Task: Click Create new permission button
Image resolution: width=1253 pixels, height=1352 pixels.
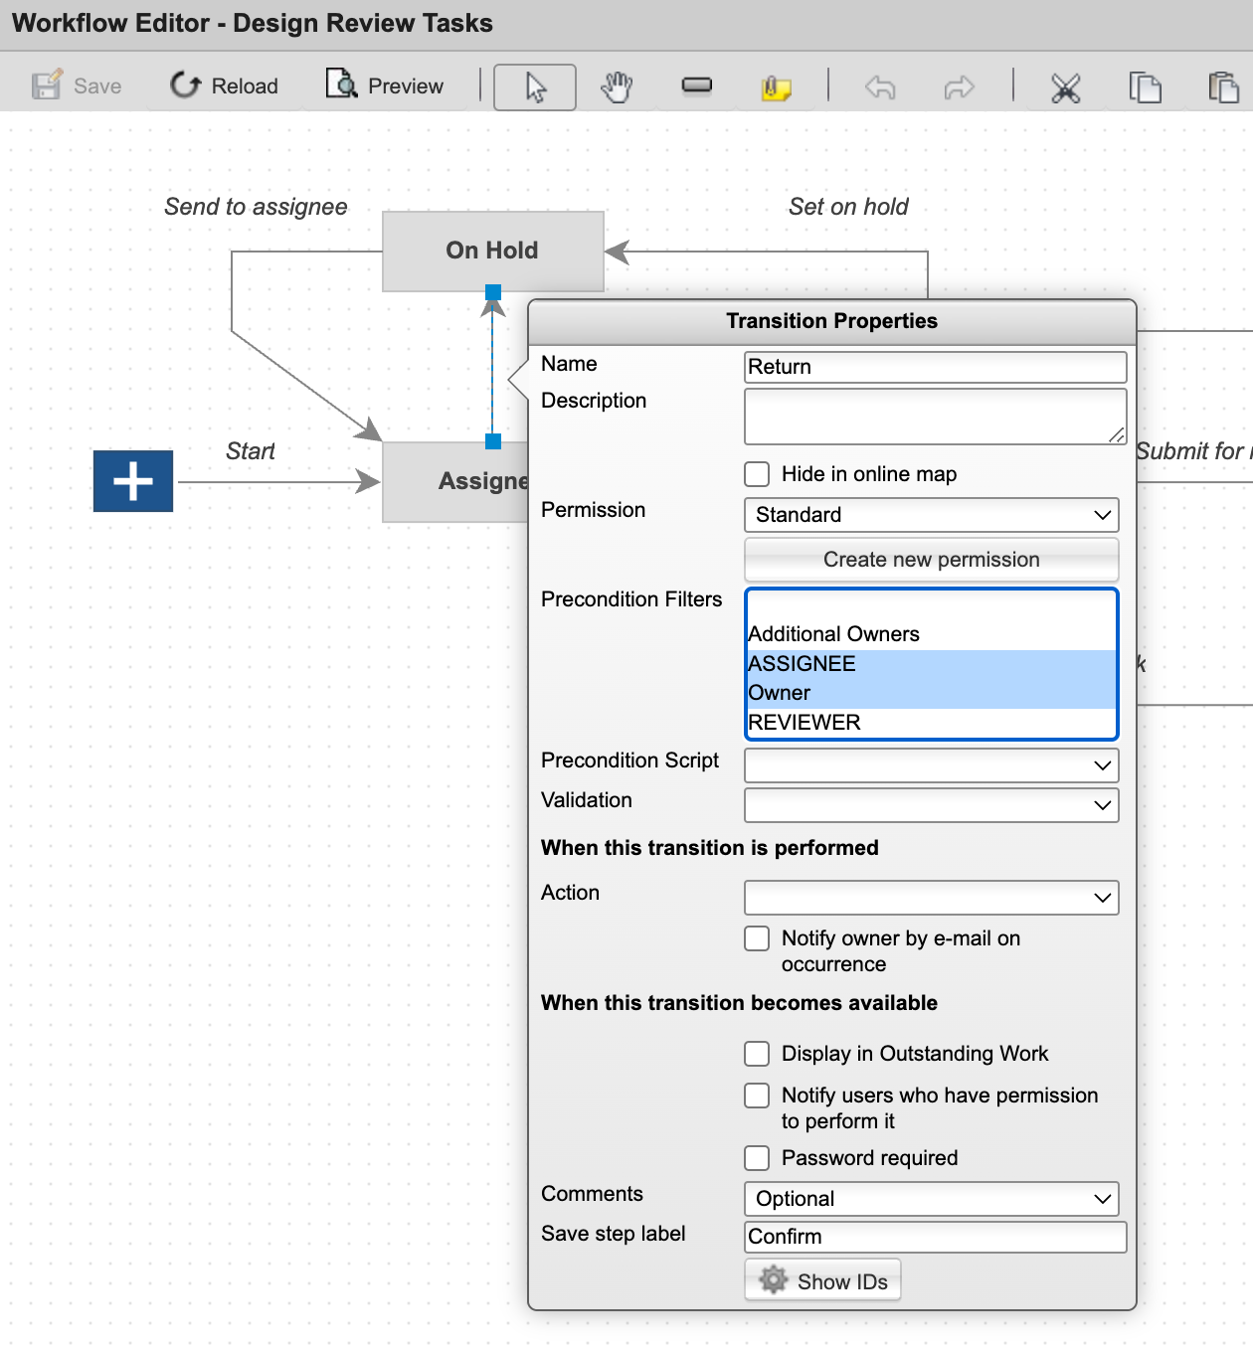Action: pos(931,560)
